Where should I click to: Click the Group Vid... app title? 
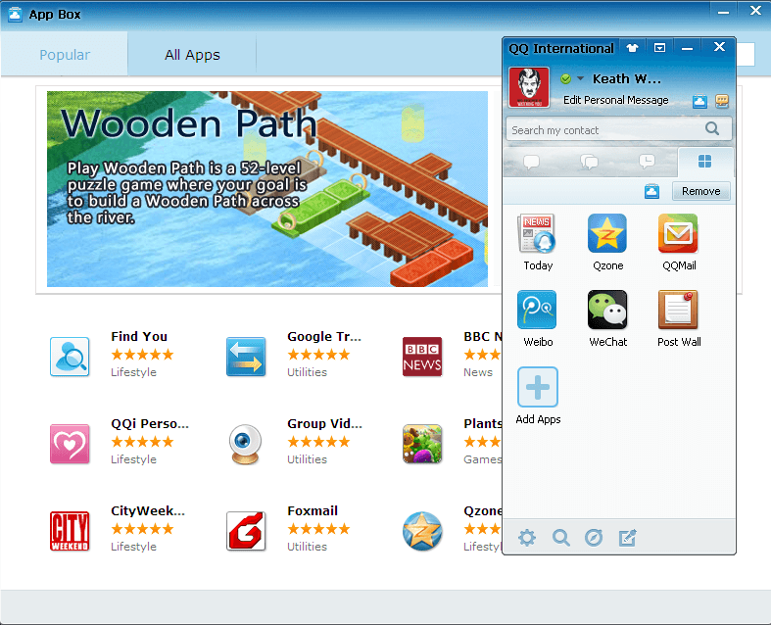point(324,423)
